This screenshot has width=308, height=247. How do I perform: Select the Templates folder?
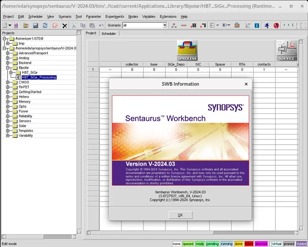coord(26,131)
